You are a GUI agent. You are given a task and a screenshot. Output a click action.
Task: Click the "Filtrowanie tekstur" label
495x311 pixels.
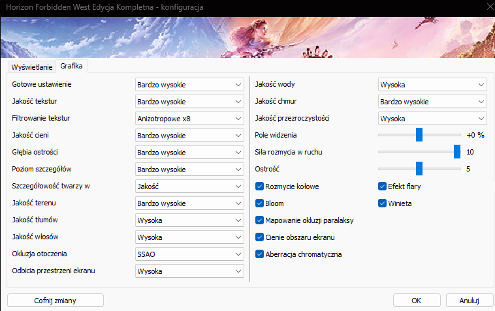click(41, 118)
